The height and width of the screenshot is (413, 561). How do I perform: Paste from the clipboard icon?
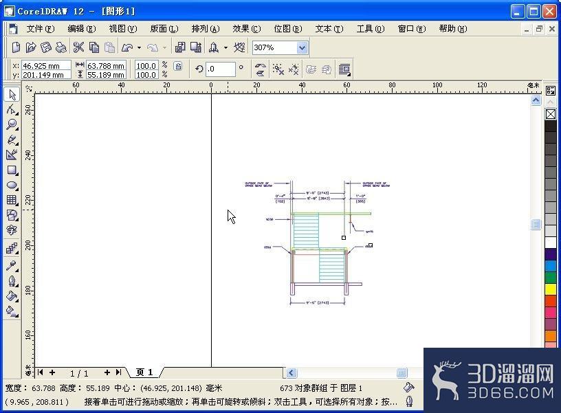click(109, 47)
